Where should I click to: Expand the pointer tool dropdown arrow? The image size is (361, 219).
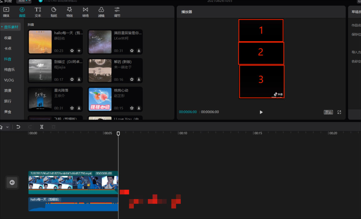(7, 127)
